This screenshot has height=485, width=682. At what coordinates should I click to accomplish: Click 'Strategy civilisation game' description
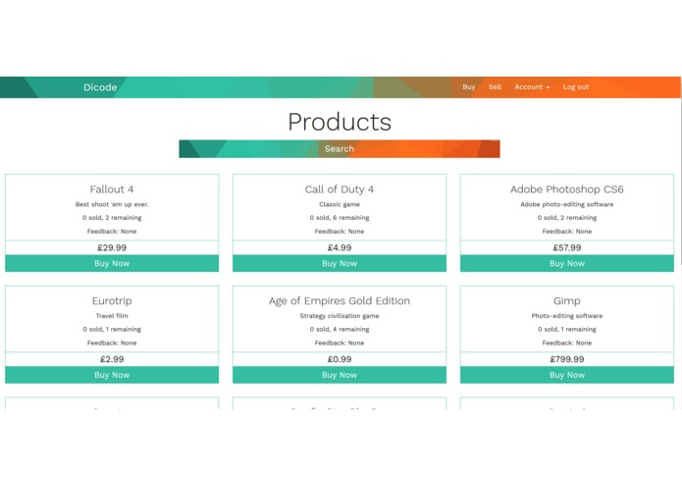coord(340,316)
